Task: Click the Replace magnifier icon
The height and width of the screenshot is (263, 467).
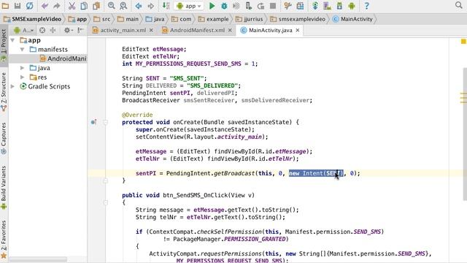Action: [123, 6]
